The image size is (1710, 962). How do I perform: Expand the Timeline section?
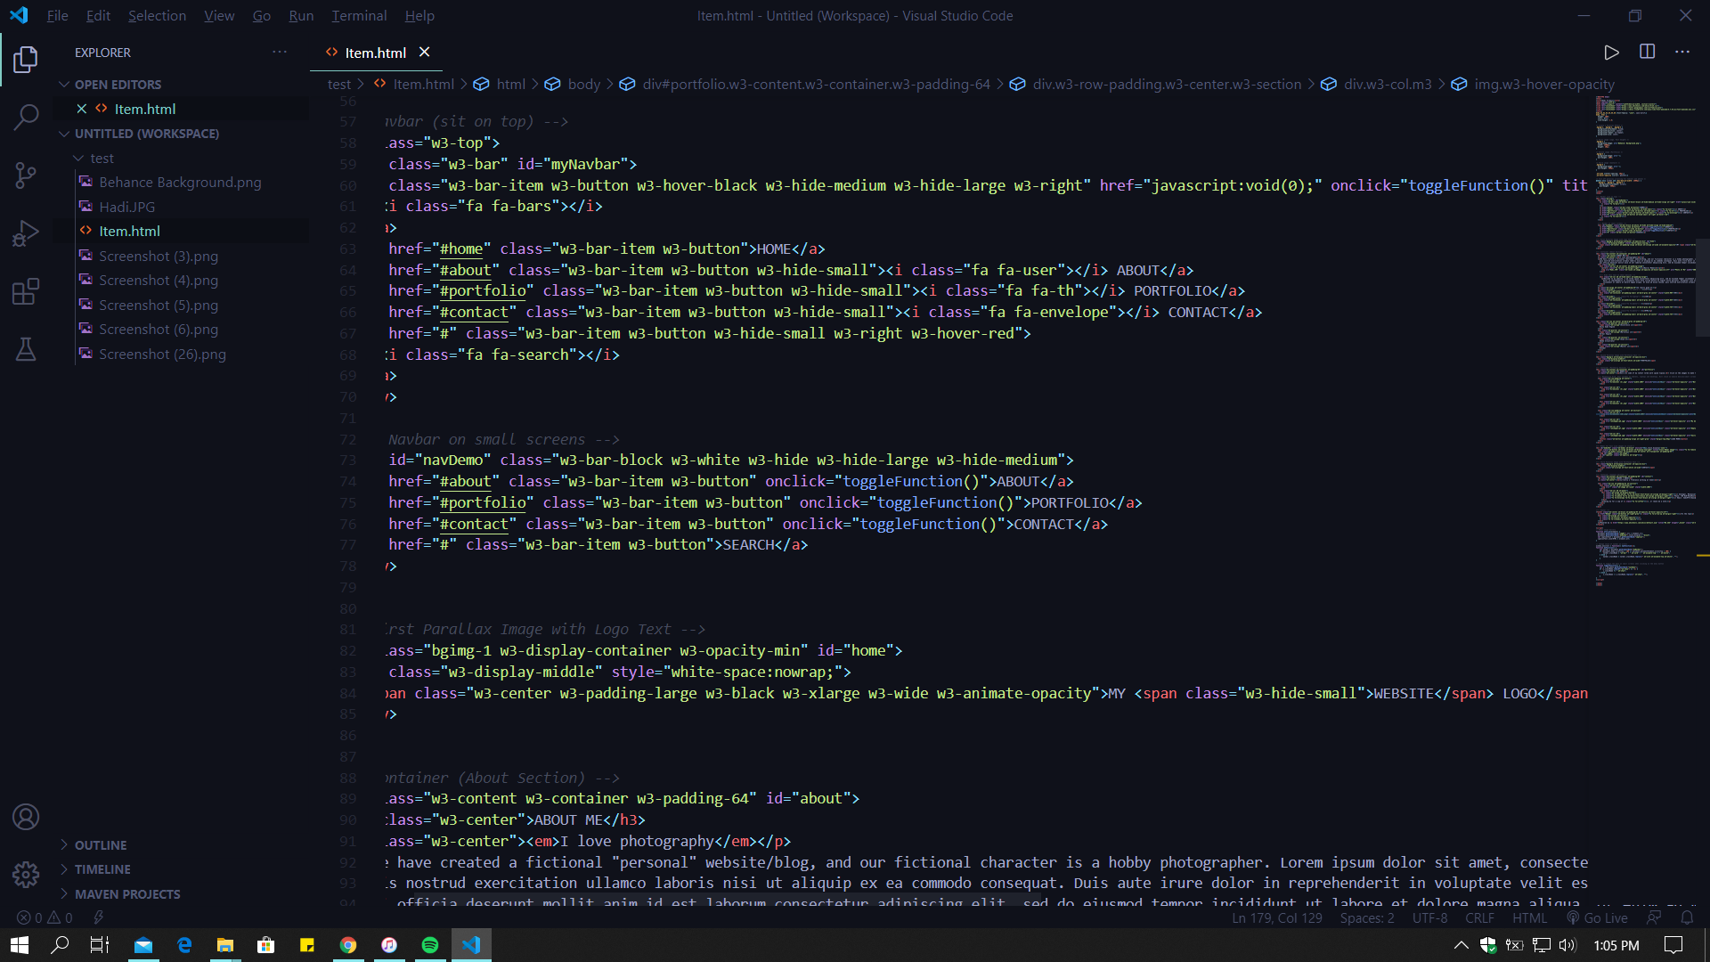click(x=102, y=869)
